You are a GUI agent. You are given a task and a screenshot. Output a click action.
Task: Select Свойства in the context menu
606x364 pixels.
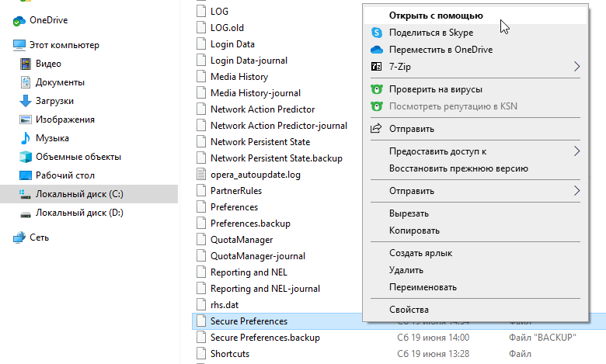[409, 310]
